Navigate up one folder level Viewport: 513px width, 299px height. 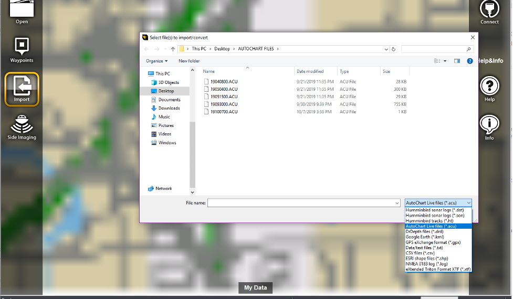pos(173,49)
